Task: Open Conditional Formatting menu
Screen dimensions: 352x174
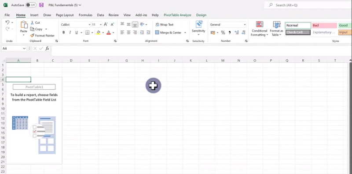Action: pyautogui.click(x=259, y=29)
